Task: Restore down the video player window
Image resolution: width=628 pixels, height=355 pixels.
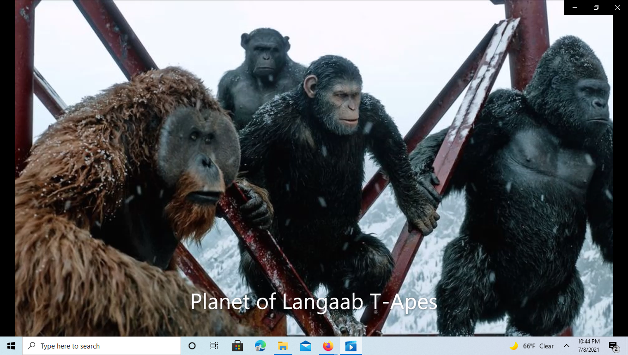Action: [x=596, y=7]
